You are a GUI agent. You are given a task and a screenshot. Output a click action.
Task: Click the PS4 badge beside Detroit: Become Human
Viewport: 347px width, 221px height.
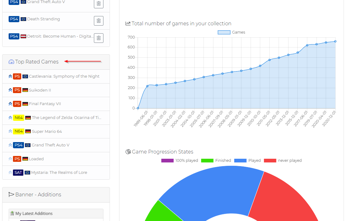(x=14, y=36)
